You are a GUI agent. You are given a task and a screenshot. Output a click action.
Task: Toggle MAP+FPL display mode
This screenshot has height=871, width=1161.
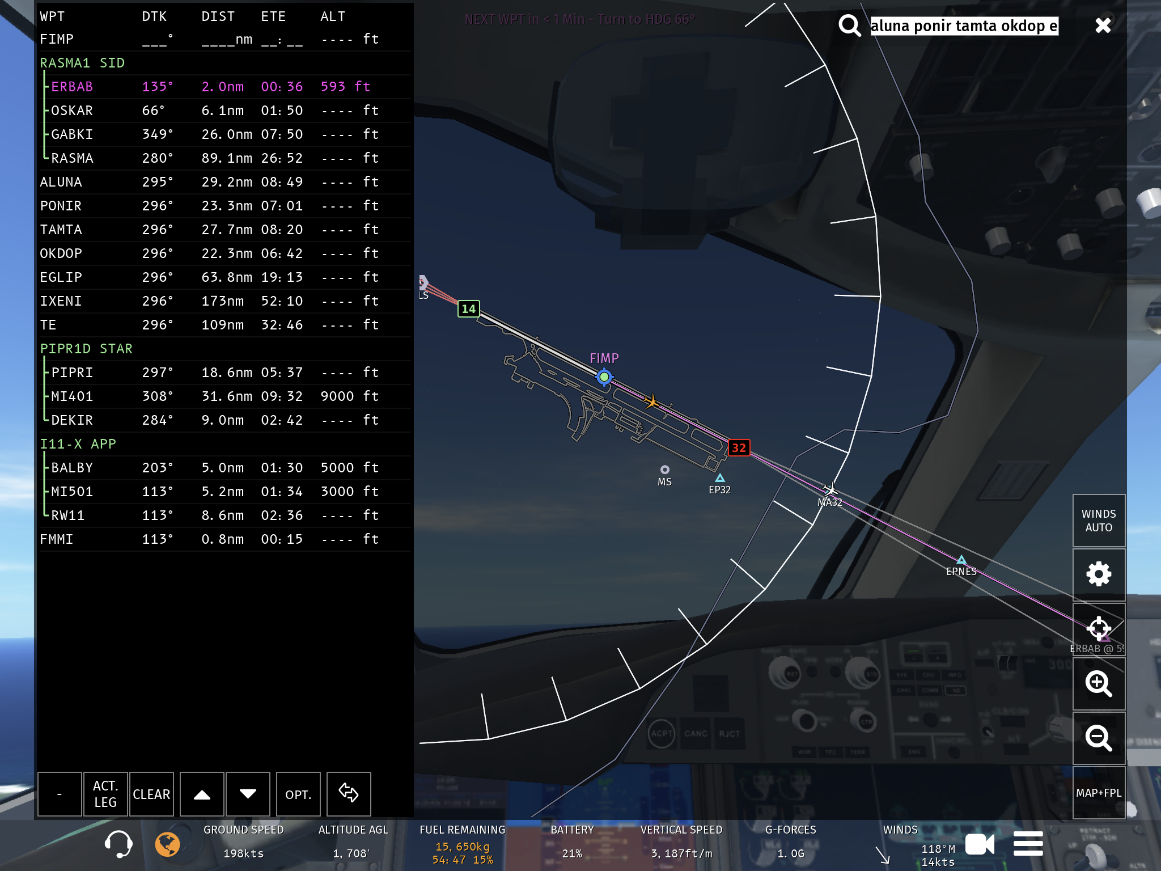click(1098, 793)
